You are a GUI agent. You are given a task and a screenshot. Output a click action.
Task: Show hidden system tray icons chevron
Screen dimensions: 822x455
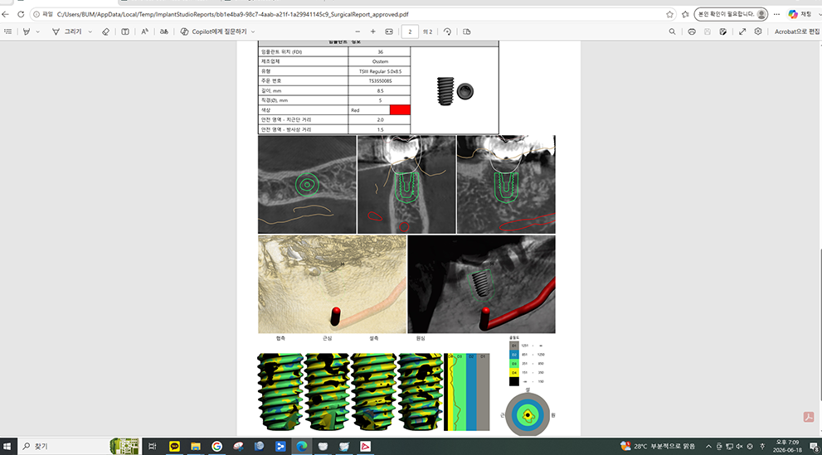[708, 446]
